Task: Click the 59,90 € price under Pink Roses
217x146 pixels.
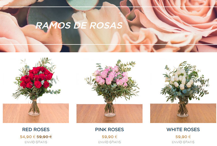Action: pyautogui.click(x=110, y=137)
